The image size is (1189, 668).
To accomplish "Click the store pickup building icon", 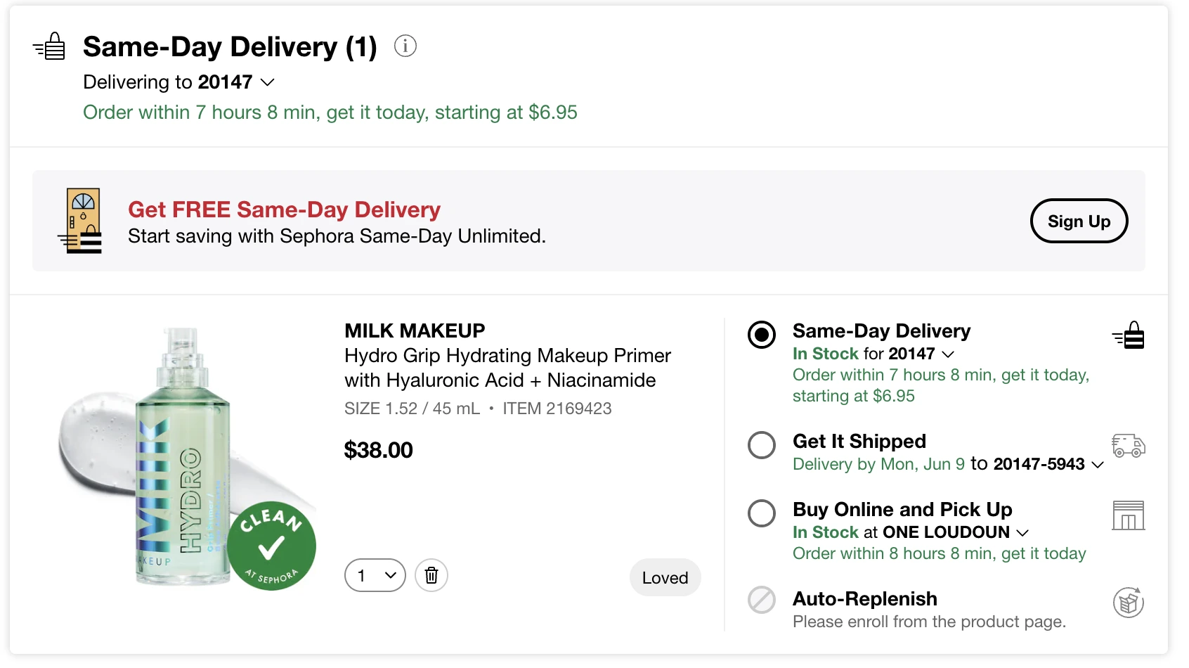I will (x=1129, y=515).
